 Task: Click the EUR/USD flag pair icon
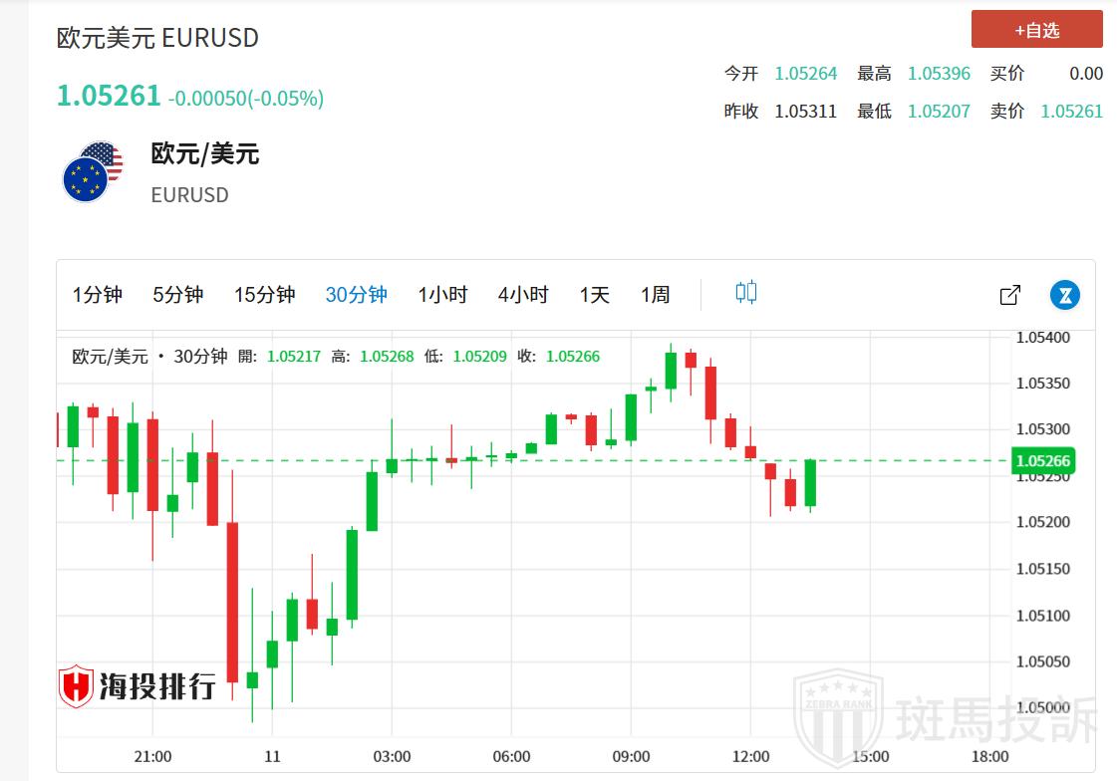[x=93, y=172]
